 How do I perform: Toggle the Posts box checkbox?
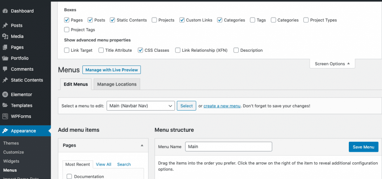coord(90,20)
